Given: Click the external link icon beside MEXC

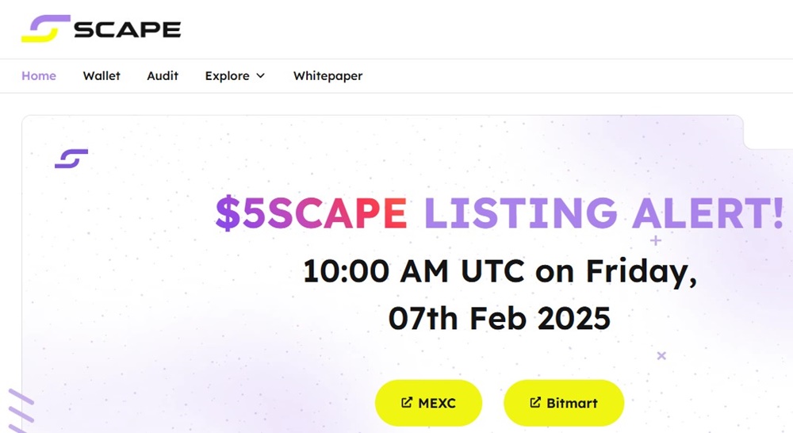Looking at the screenshot, I should pos(407,403).
